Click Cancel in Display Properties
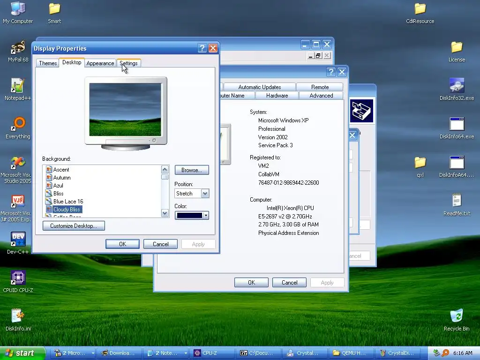Viewport: 480px width, 360px height. point(160,244)
